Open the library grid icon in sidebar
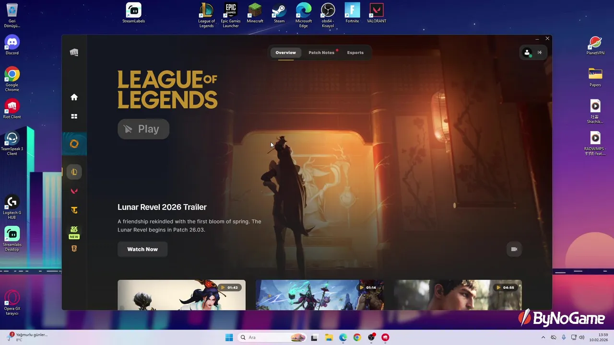Image resolution: width=614 pixels, height=345 pixels. 74,116
